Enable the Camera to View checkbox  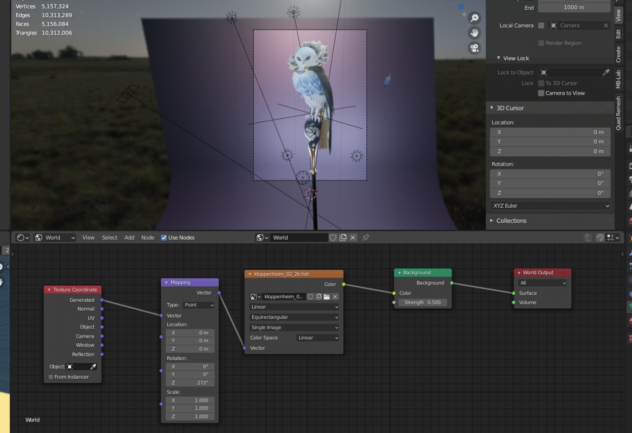pyautogui.click(x=541, y=93)
